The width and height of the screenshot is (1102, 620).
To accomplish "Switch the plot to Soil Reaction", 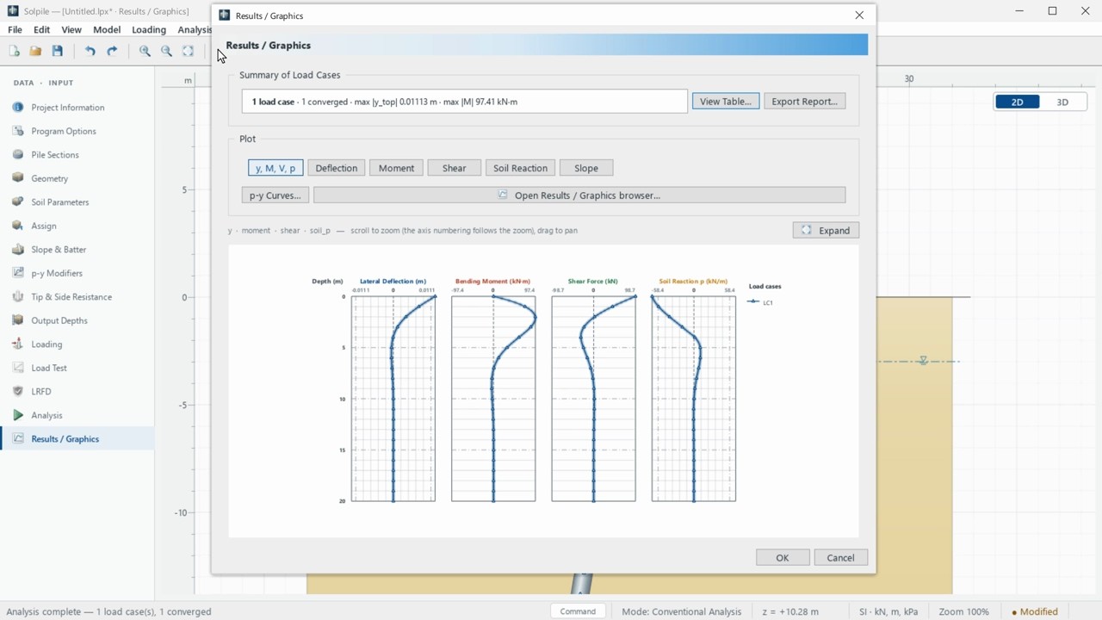I will pos(520,168).
